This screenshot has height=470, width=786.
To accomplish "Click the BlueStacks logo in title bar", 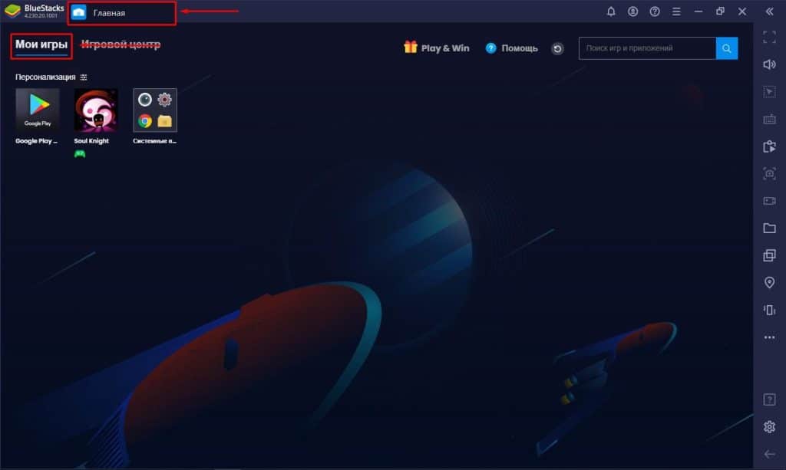I will pos(12,12).
